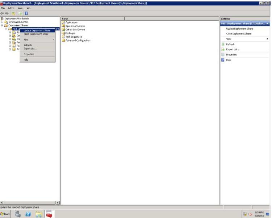Expand the Information Center tree node
272x218 pixels.
2,22
